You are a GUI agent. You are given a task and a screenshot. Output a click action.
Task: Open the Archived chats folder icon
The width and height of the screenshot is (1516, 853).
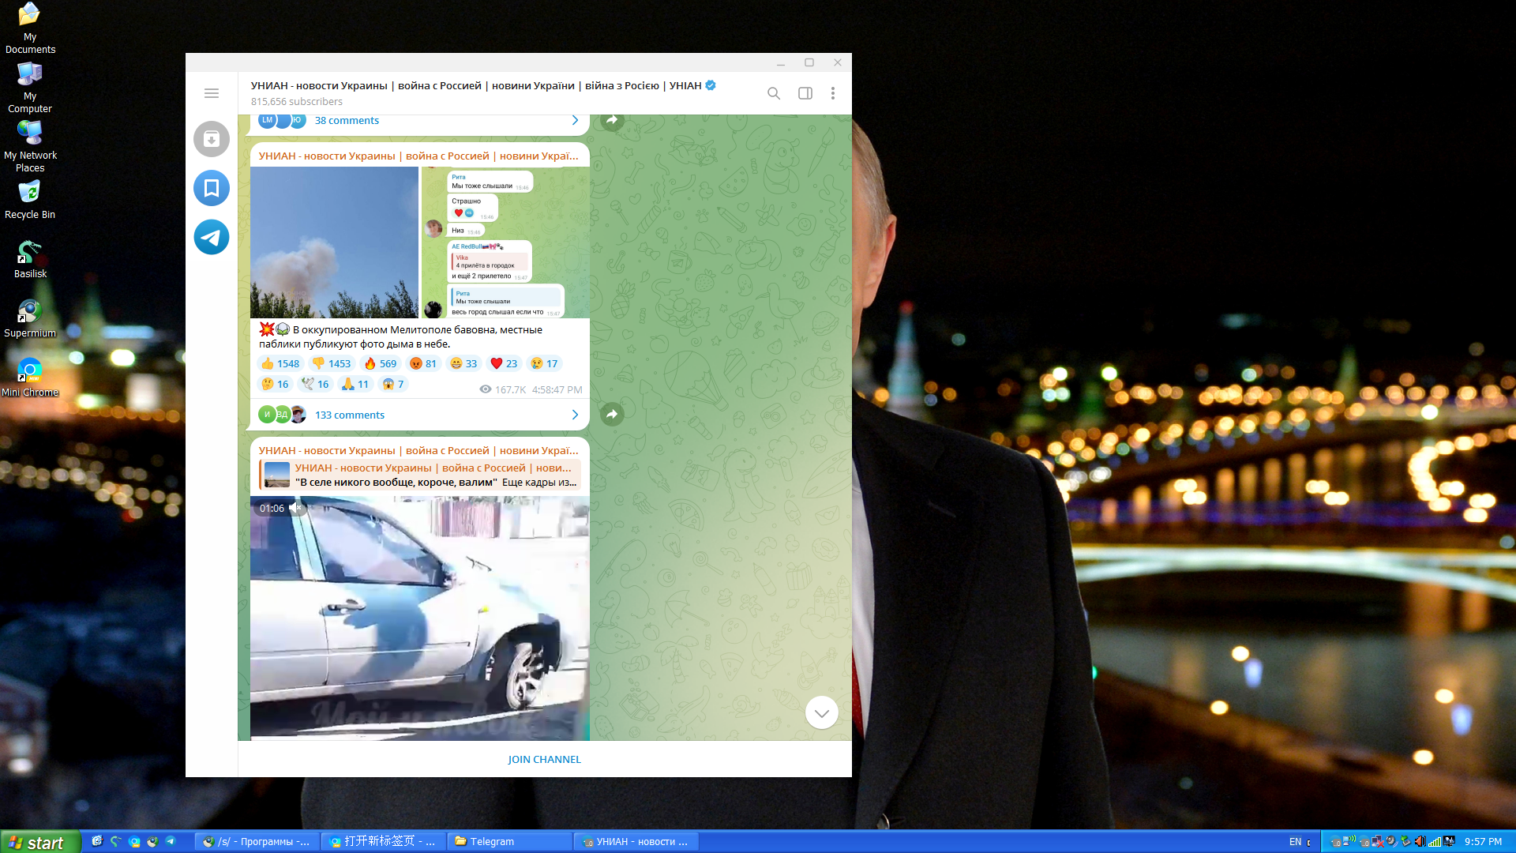(211, 139)
